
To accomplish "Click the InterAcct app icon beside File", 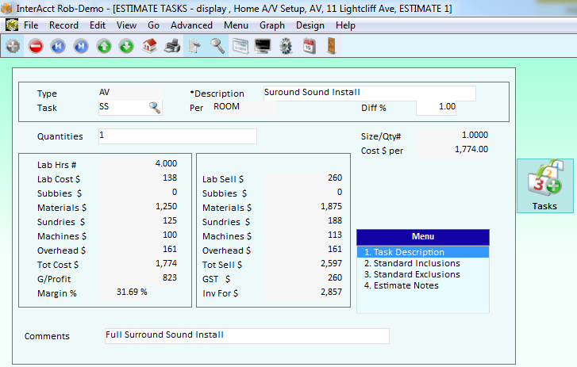I will point(12,25).
